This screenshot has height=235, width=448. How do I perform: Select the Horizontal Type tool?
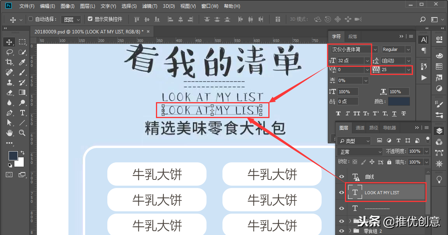22,113
